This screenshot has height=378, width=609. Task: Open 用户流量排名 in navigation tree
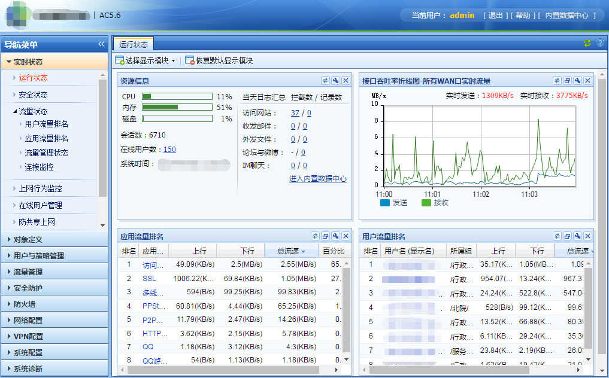click(47, 124)
